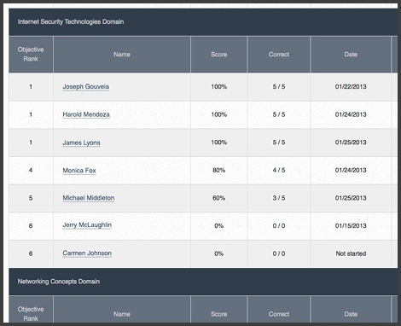Select James Lyons' 01/25/2013 date cell
Image resolution: width=401 pixels, height=326 pixels.
pyautogui.click(x=351, y=143)
